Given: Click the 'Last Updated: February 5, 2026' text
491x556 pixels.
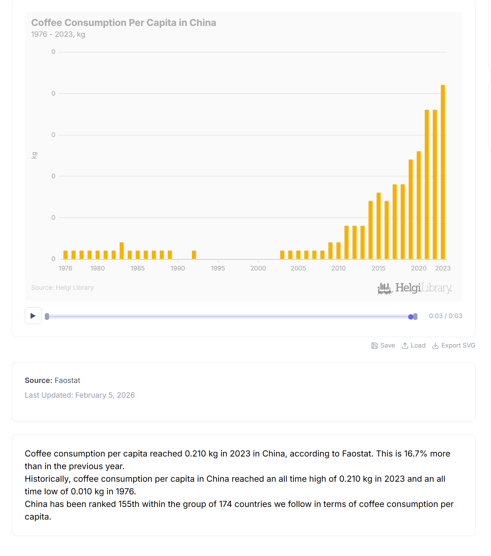Looking at the screenshot, I should coord(80,395).
